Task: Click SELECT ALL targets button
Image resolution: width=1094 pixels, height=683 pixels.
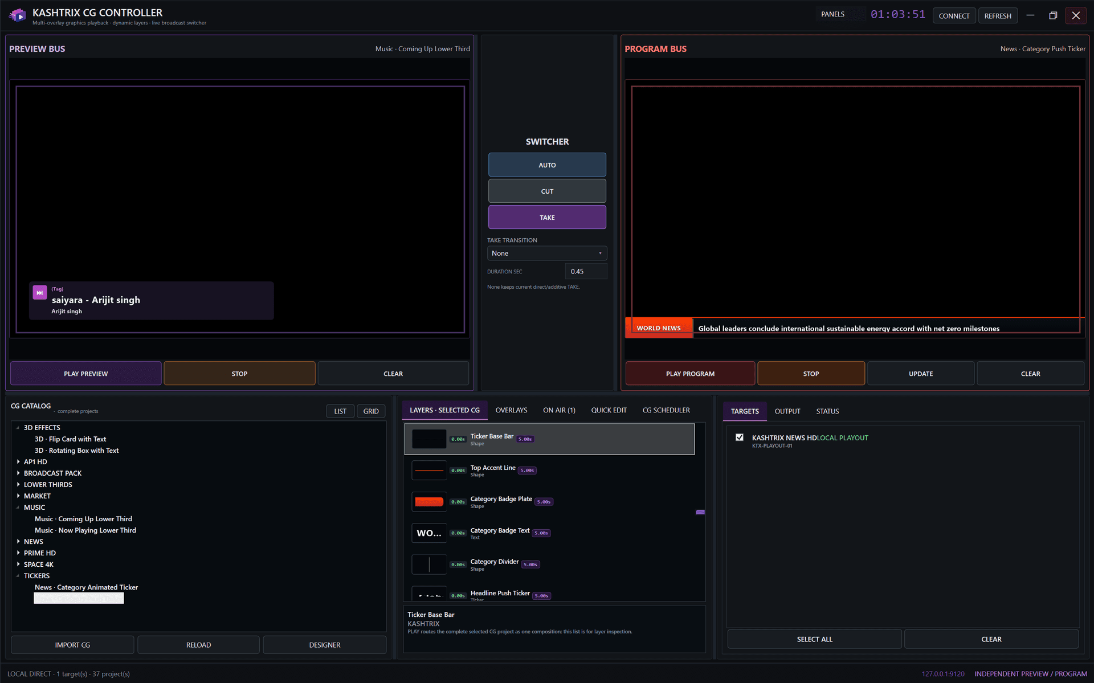Action: click(x=814, y=639)
